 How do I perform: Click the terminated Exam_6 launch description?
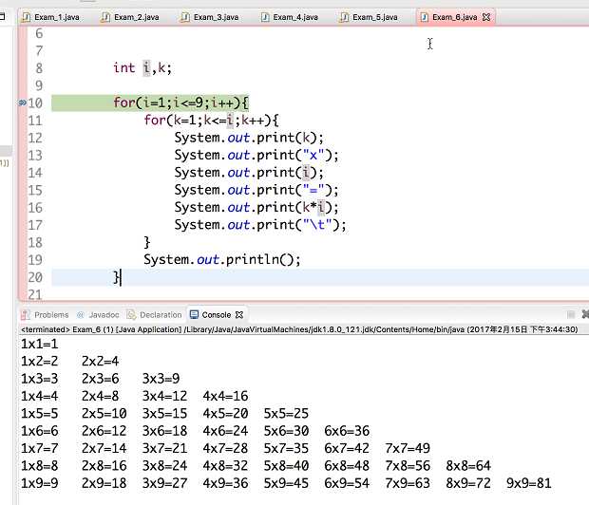[299, 329]
